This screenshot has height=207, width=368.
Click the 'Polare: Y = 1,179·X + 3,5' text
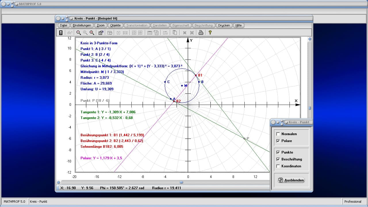(101, 158)
